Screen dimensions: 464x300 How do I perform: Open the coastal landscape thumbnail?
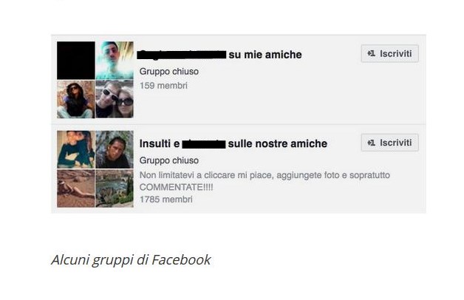[x=115, y=188]
